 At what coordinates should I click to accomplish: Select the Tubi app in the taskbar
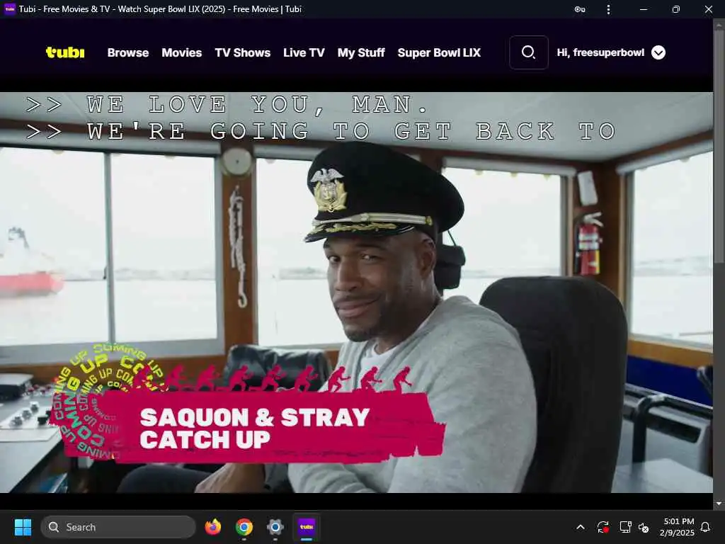click(306, 527)
